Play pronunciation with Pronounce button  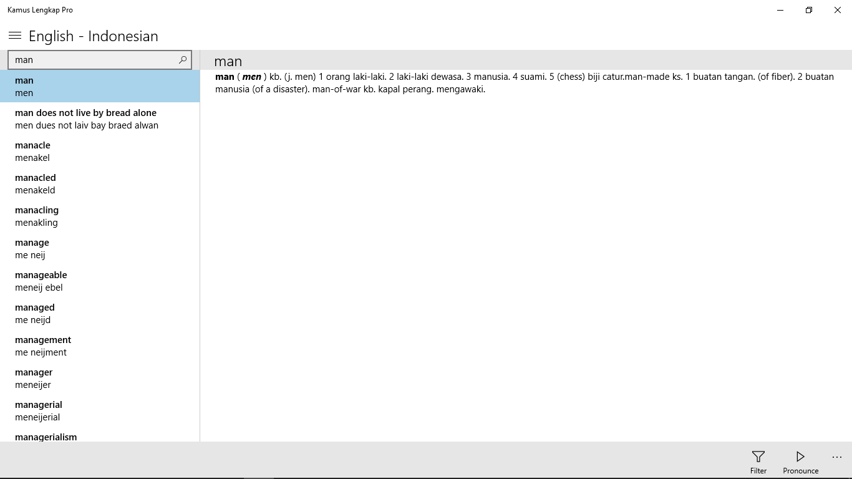tap(800, 462)
